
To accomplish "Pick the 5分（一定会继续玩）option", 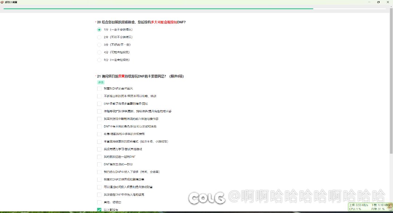I will point(99,60).
